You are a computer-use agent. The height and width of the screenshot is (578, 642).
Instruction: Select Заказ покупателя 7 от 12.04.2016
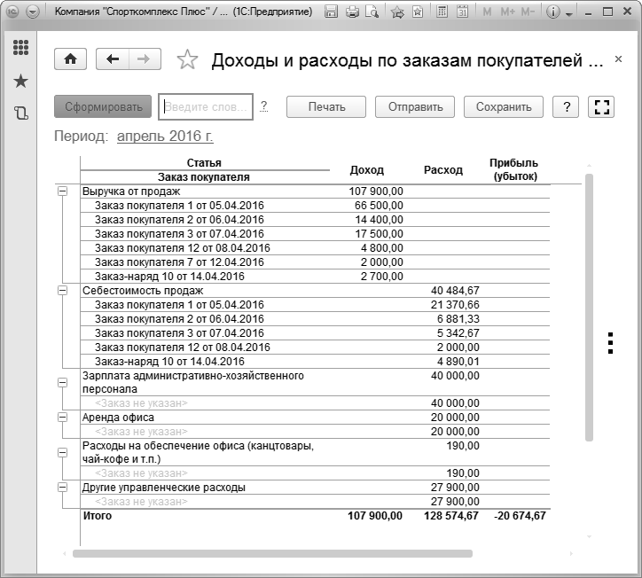(179, 262)
